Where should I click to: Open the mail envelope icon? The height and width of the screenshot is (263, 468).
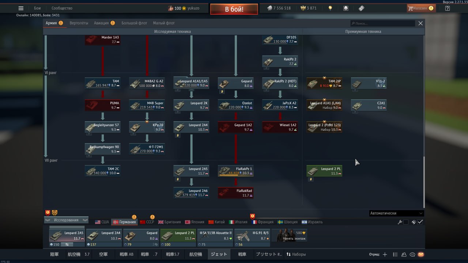click(421, 254)
